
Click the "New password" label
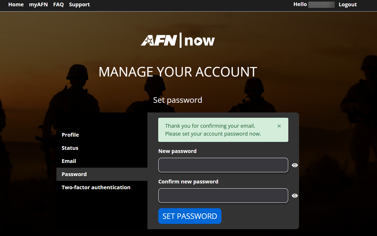pos(177,151)
